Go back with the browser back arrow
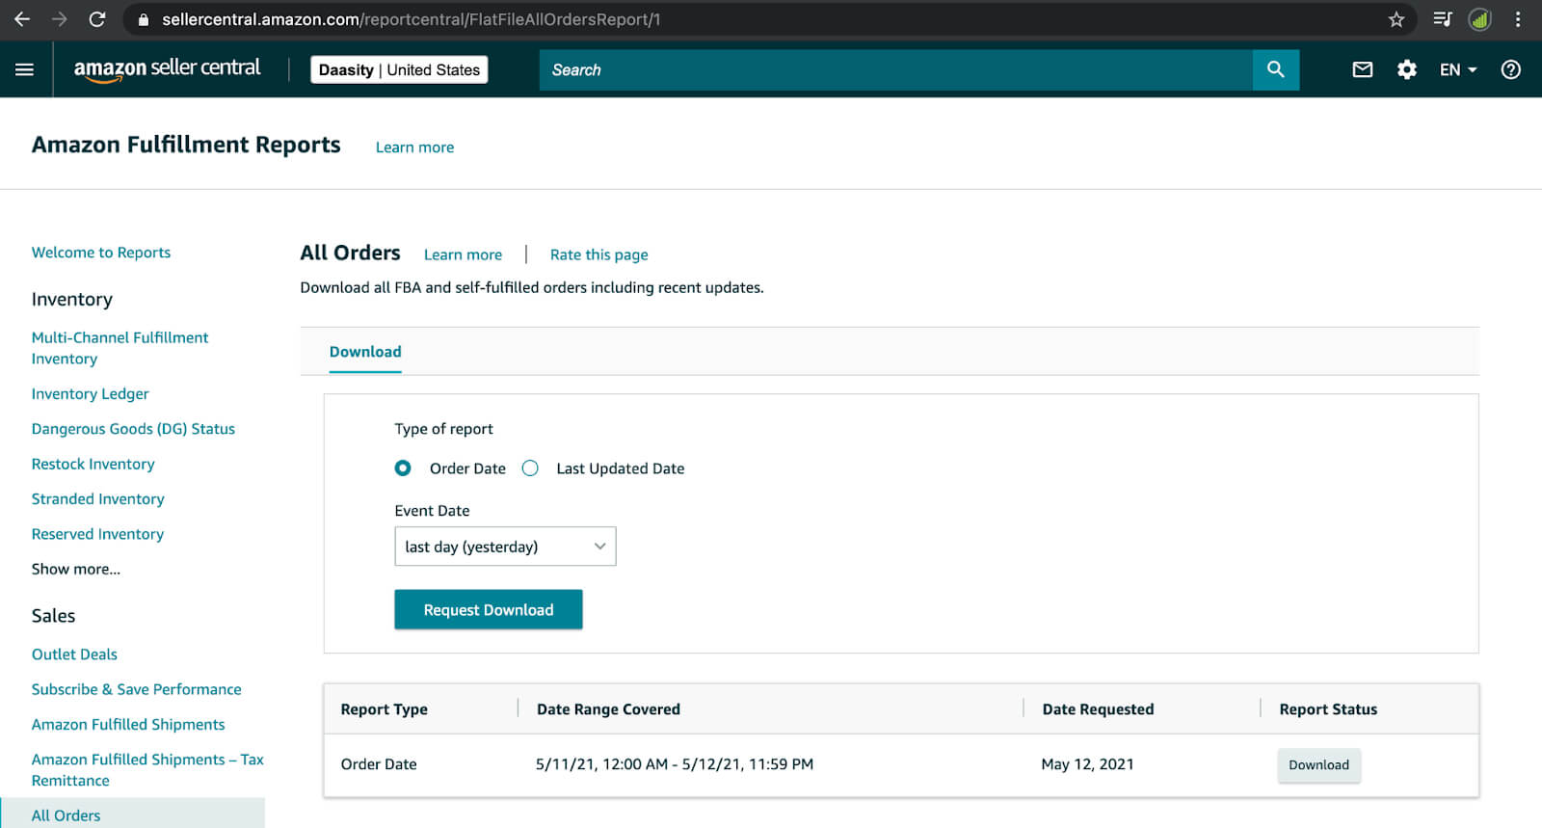Viewport: 1542px width, 828px height. [x=21, y=19]
